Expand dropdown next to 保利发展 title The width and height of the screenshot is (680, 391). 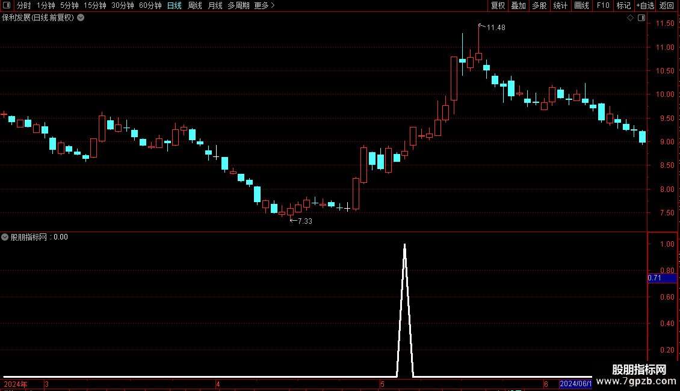coord(81,18)
